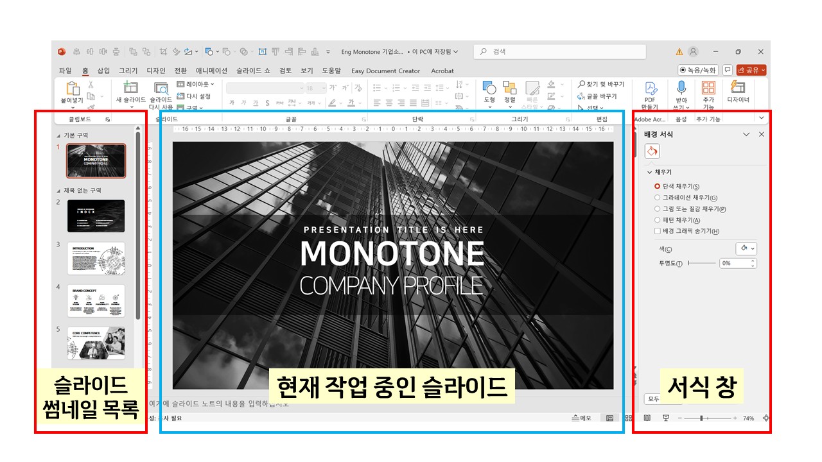The width and height of the screenshot is (822, 462).
Task: Open the Acrobat tab
Action: [442, 71]
